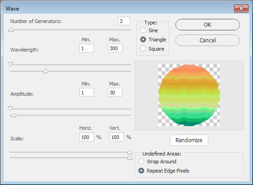Close the Wave dialog window
253x185 pixels.
point(241,8)
